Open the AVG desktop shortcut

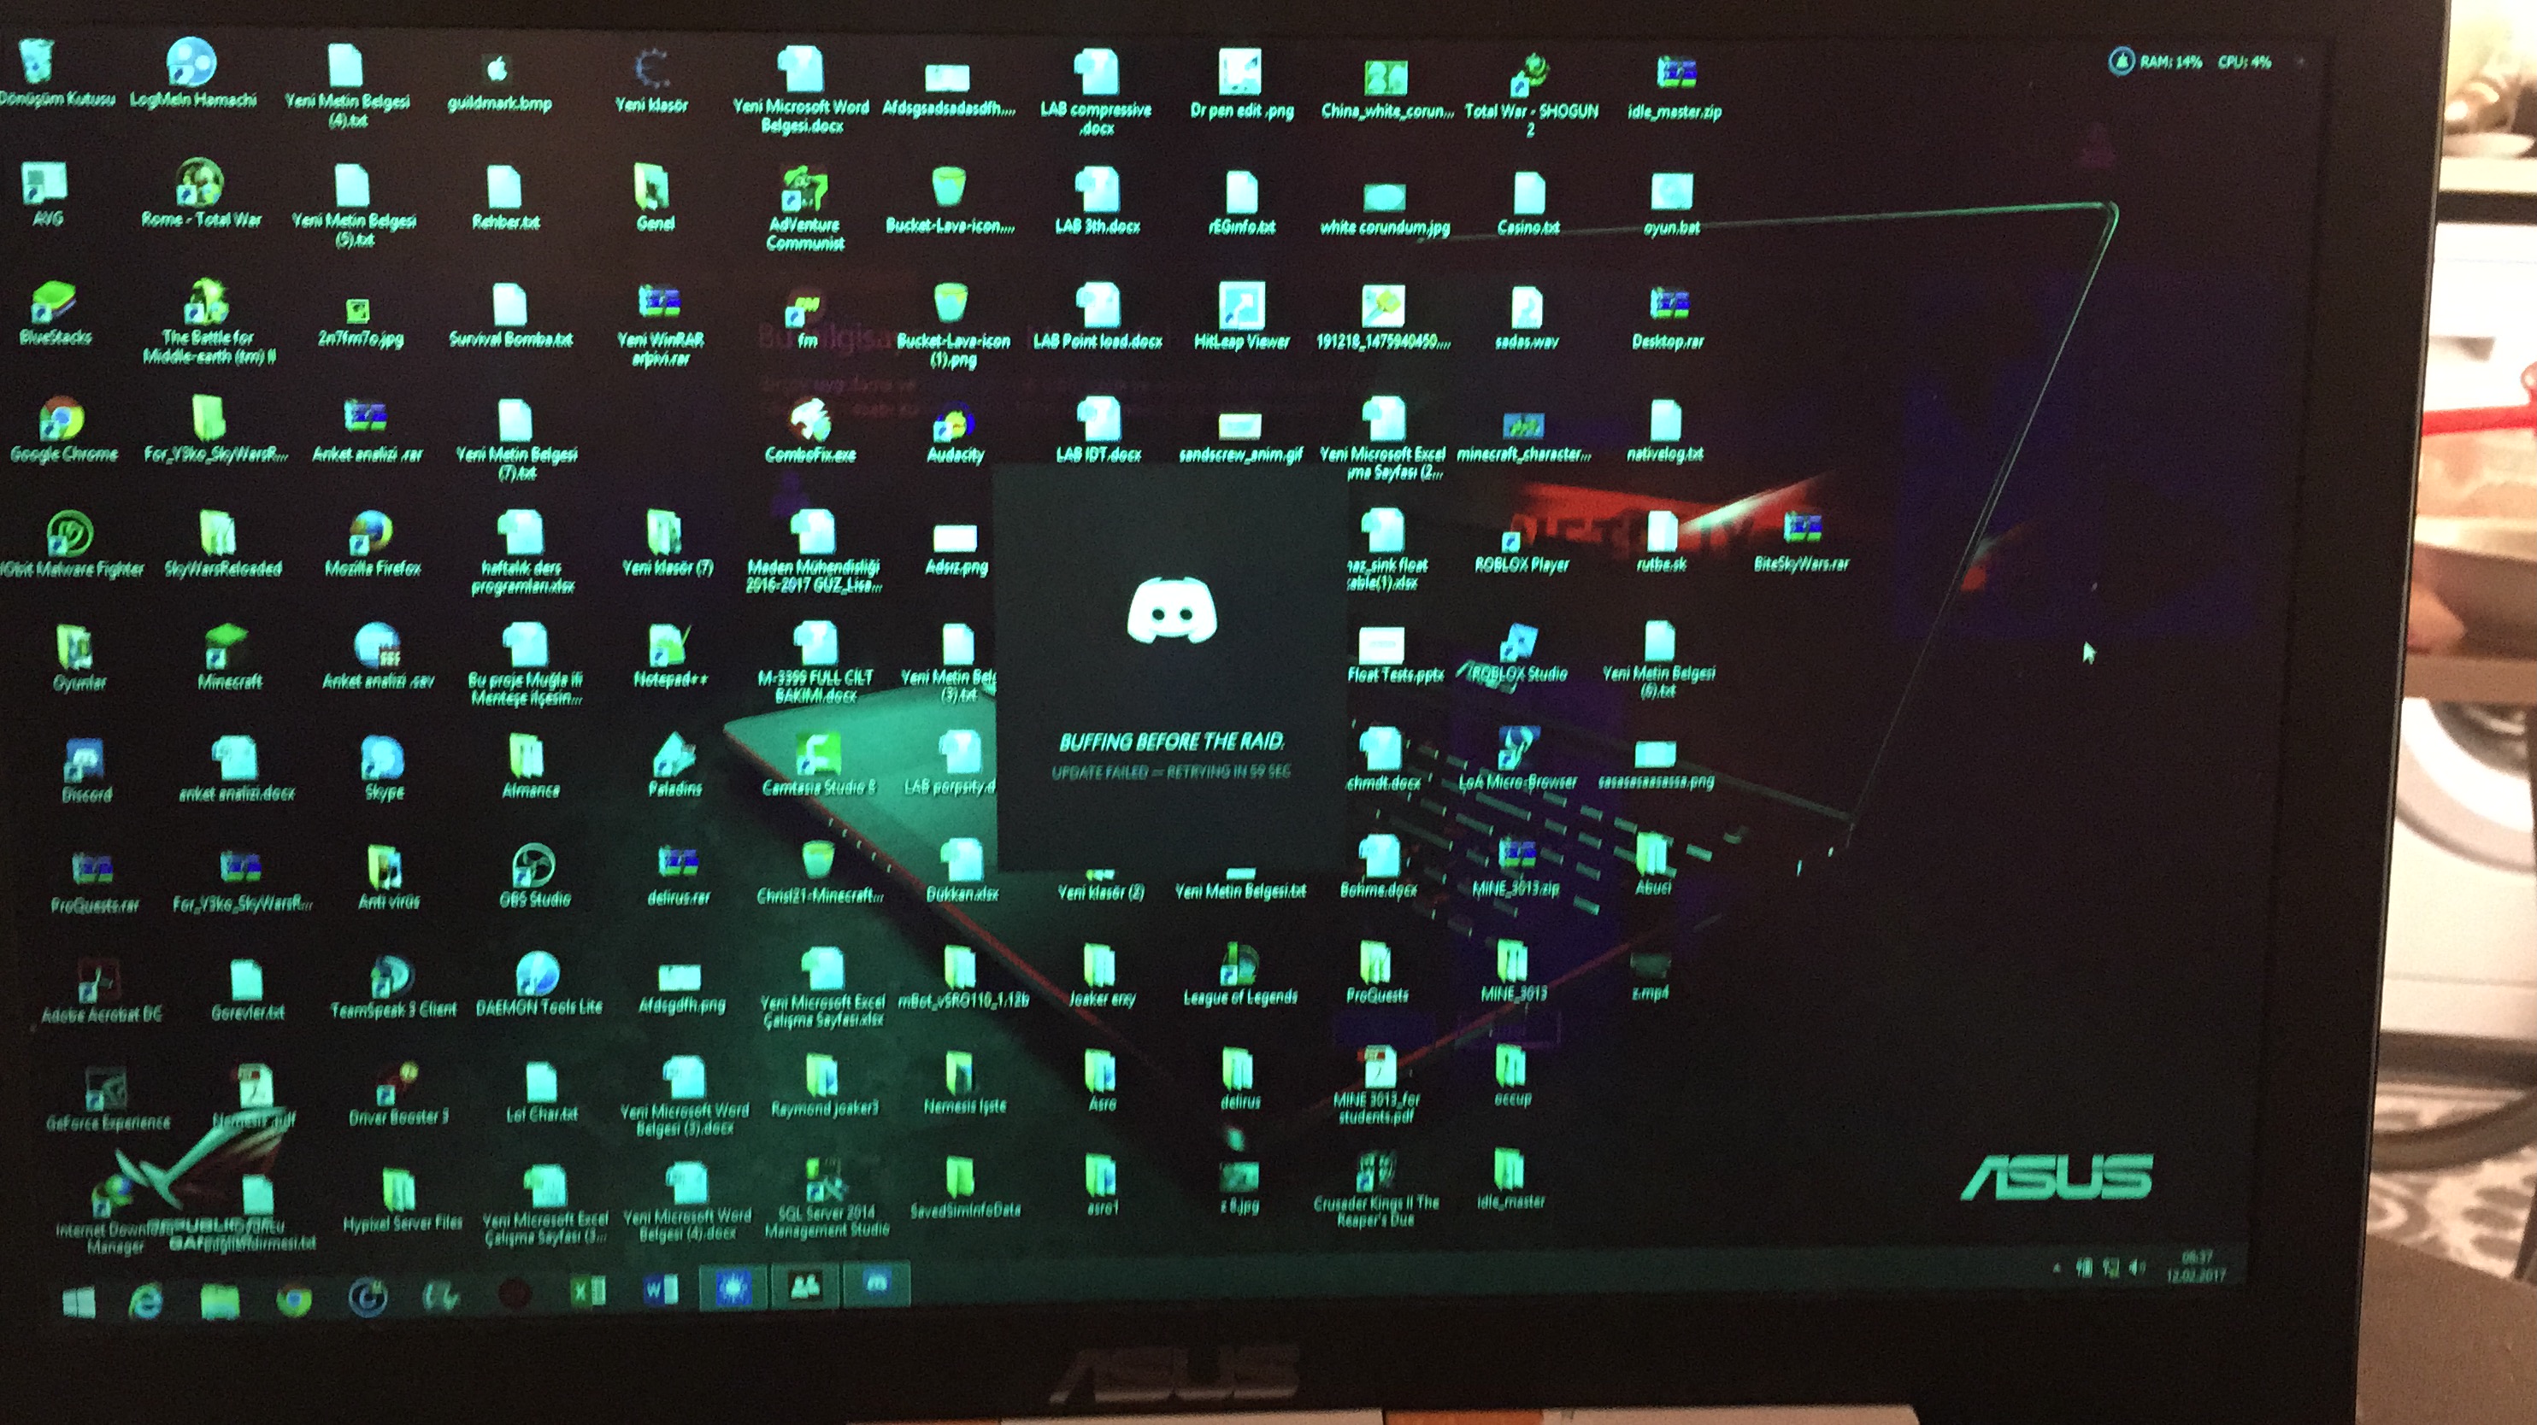coord(45,193)
